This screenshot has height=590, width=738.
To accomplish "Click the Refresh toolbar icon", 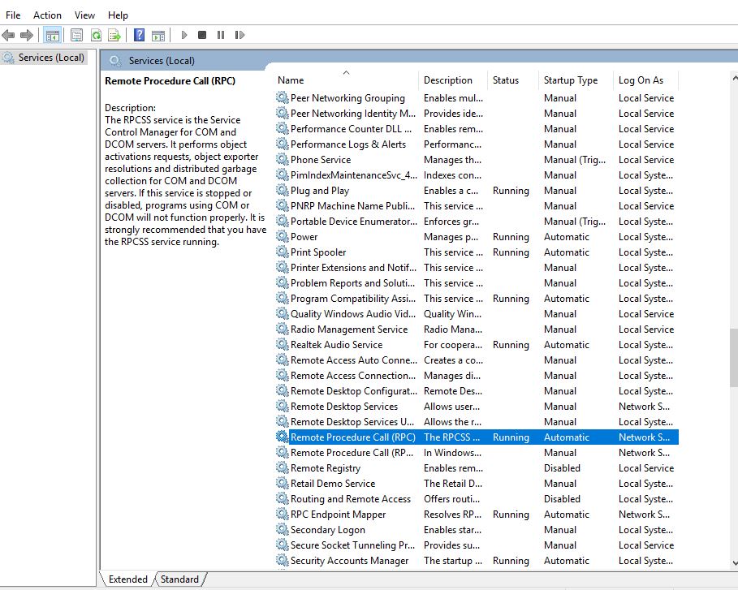I will click(x=96, y=35).
